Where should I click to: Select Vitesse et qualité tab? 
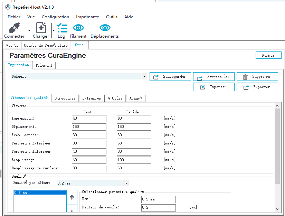pos(29,98)
